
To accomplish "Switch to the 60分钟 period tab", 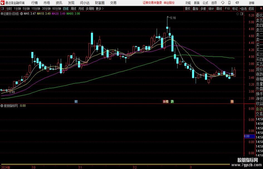I will [57, 9].
